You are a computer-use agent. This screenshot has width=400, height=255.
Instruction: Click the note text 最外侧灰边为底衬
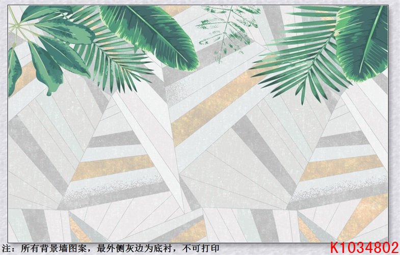pos(134,248)
